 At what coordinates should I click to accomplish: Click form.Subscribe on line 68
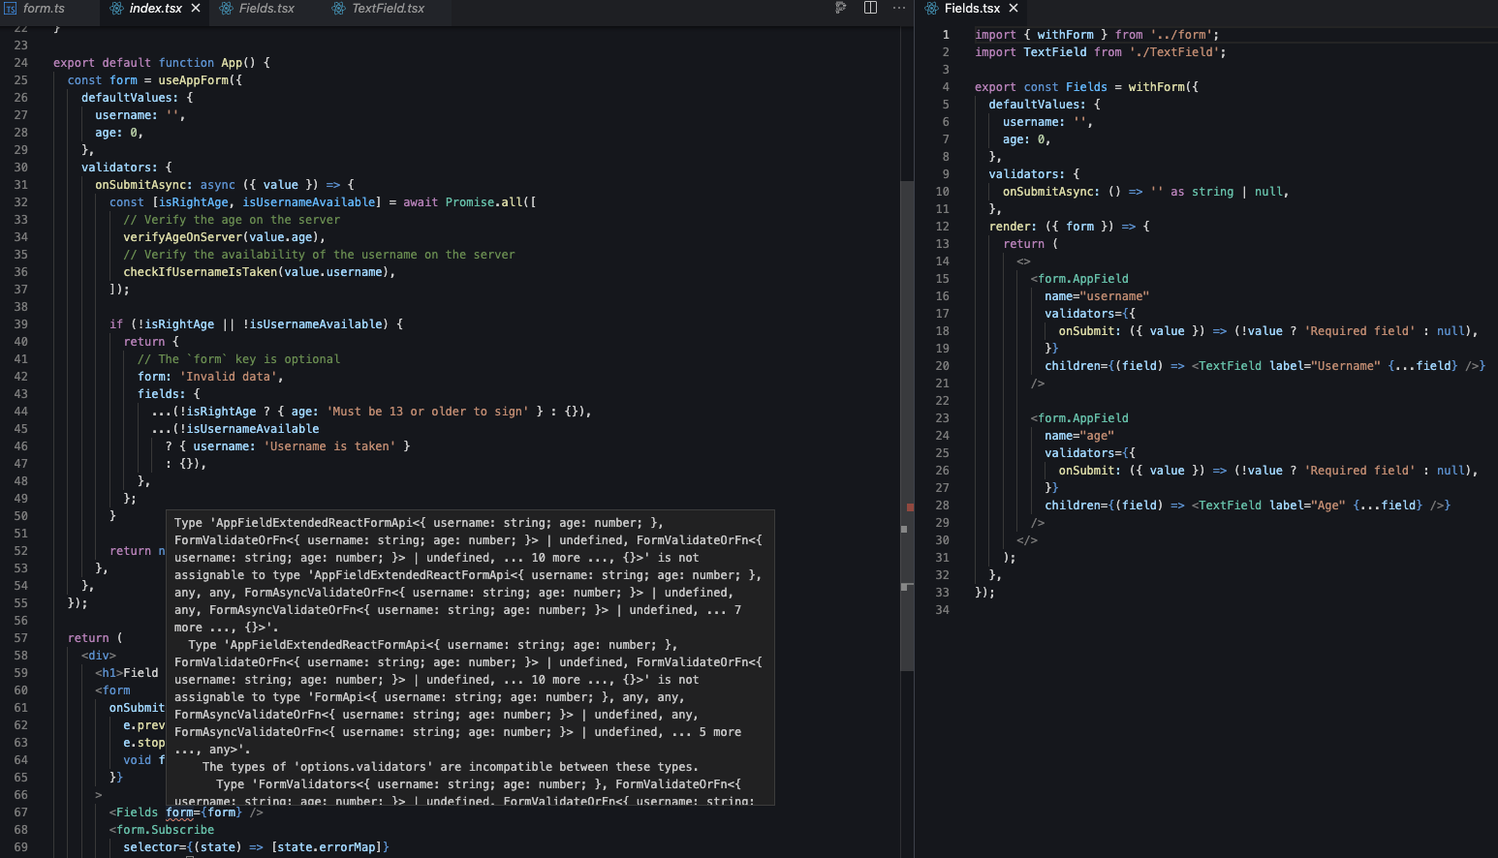coord(165,830)
